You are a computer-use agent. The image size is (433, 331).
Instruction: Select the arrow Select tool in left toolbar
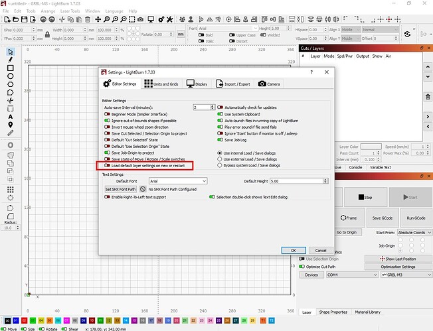click(x=11, y=52)
